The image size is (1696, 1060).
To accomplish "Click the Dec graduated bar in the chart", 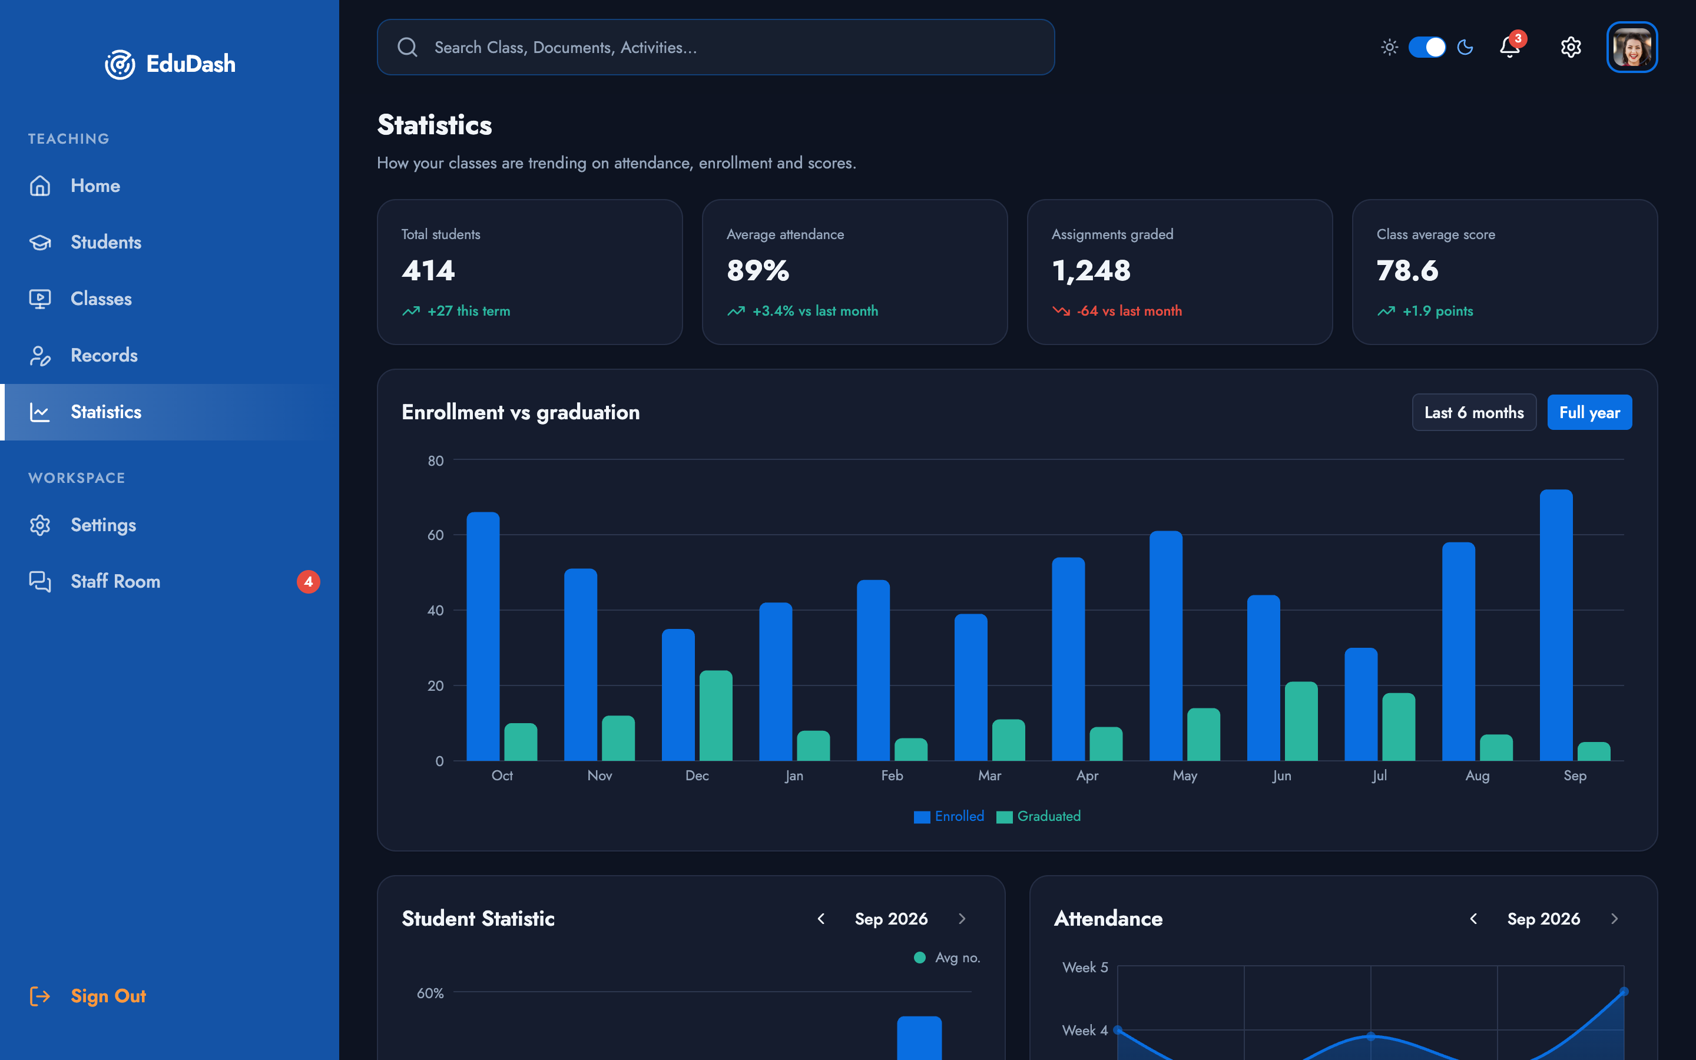I will coord(715,715).
